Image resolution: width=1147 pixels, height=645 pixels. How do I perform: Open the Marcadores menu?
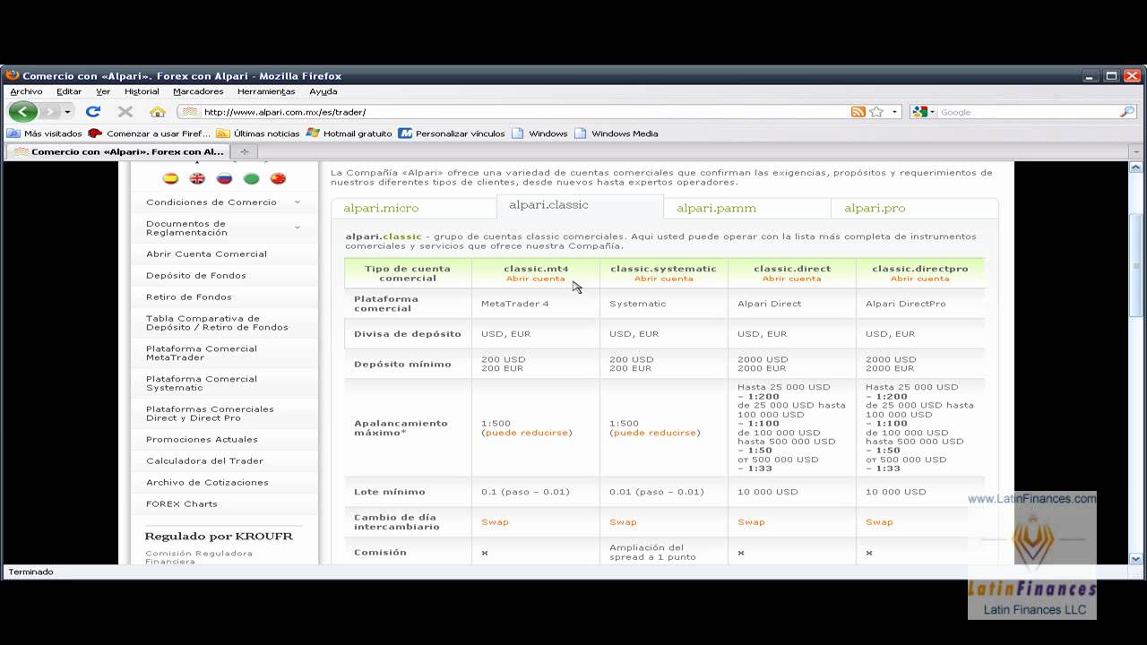198,91
